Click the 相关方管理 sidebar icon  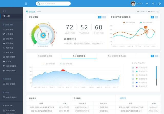[4, 57]
